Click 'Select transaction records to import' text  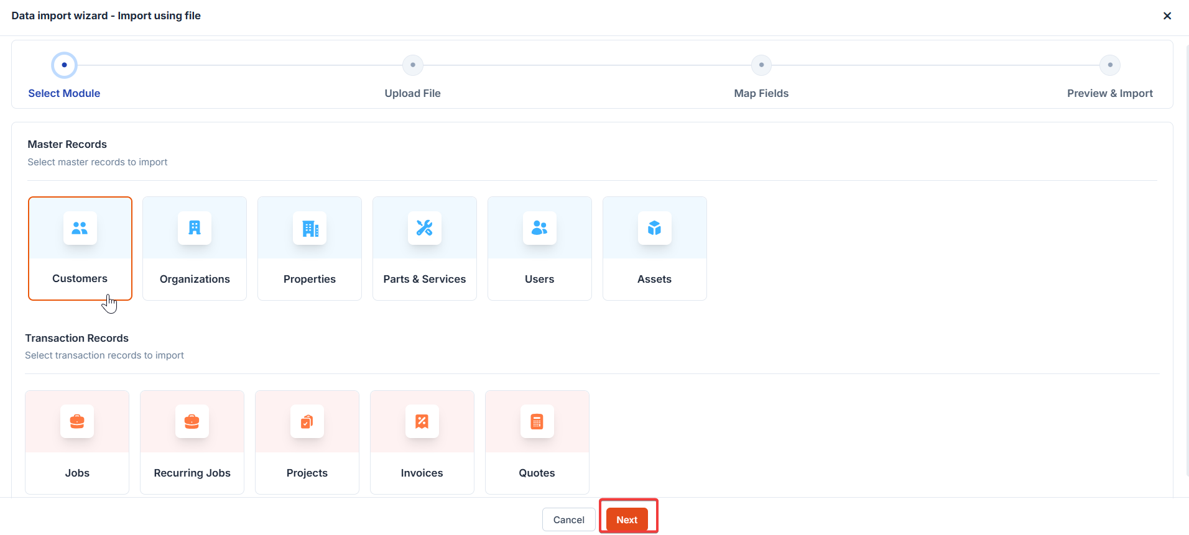point(104,355)
